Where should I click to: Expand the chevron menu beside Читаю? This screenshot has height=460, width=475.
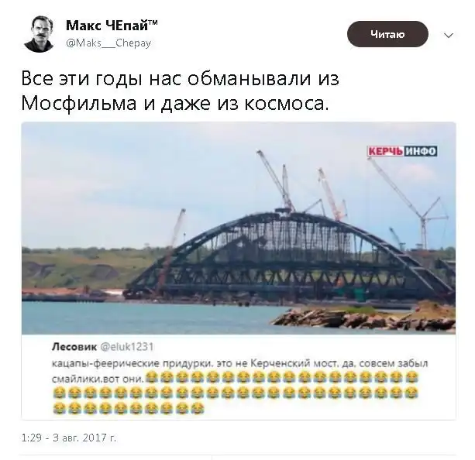click(449, 36)
